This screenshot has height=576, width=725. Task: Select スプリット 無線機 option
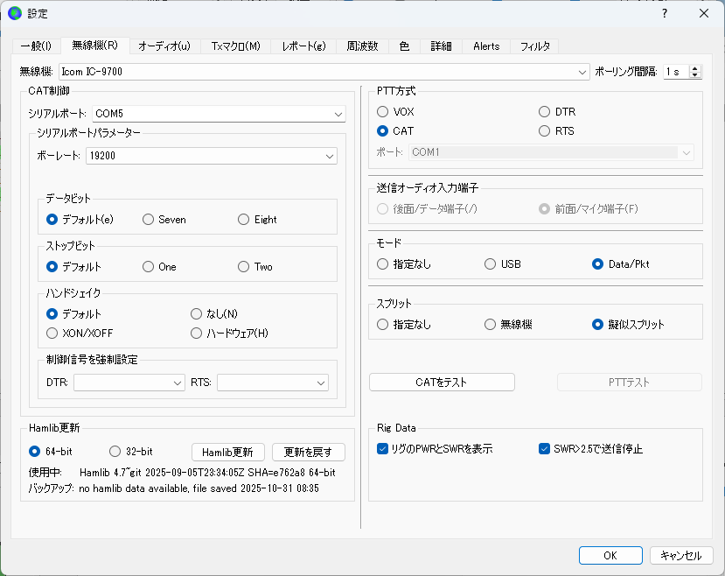509,324
